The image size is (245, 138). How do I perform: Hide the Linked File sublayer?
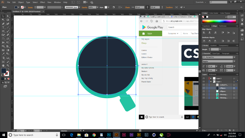pos(204,85)
